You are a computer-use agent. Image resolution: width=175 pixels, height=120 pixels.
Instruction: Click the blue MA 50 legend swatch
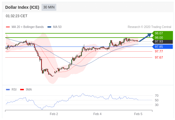pyautogui.click(x=49, y=27)
